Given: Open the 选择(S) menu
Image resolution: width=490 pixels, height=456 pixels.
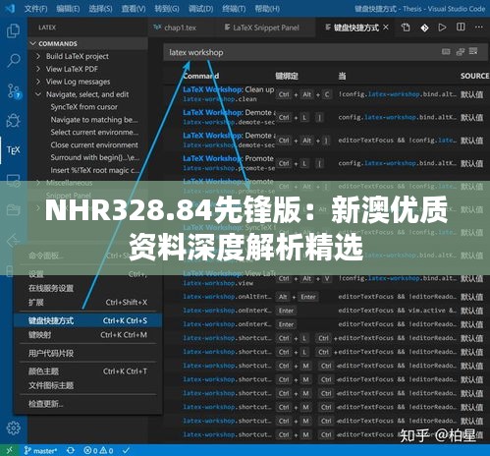Looking at the screenshot, I should click(x=100, y=9).
